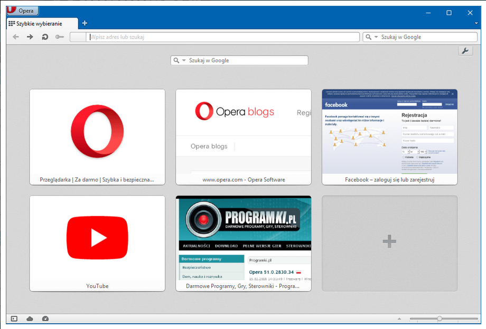The width and height of the screenshot is (486, 329).
Task: Click the Darmowe Programy, Gry, Sterowniki caption
Action: pyautogui.click(x=242, y=286)
